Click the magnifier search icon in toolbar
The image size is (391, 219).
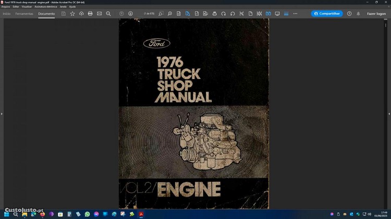(108, 14)
